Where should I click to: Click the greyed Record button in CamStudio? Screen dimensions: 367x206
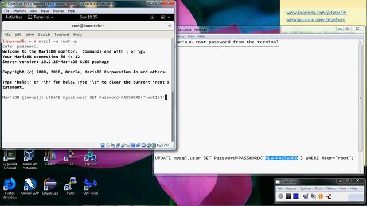coord(280,196)
